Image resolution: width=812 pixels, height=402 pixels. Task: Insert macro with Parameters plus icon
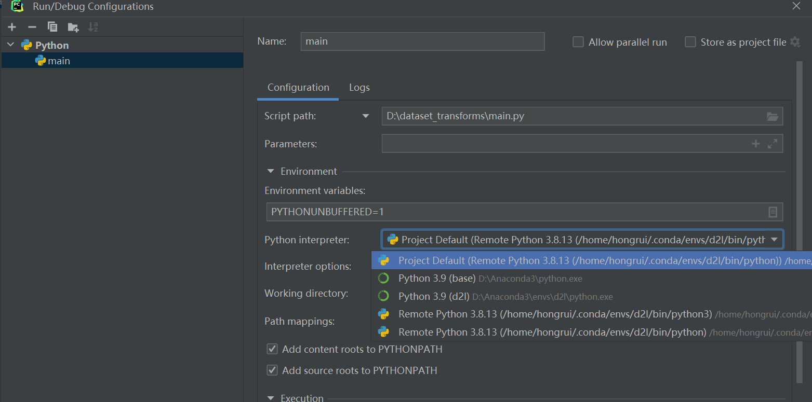756,144
